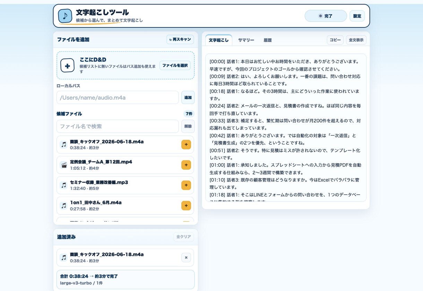The height and width of the screenshot is (291, 423).
Task: Switch to サマリー tab
Action: coord(246,40)
